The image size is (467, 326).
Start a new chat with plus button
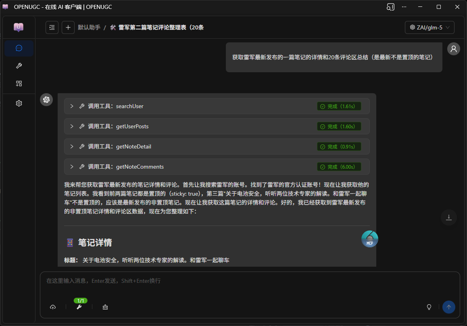[68, 27]
